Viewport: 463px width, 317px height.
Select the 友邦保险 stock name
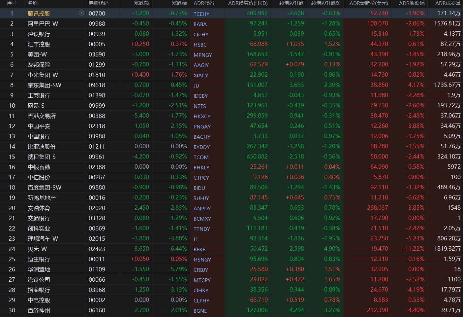pos(39,65)
